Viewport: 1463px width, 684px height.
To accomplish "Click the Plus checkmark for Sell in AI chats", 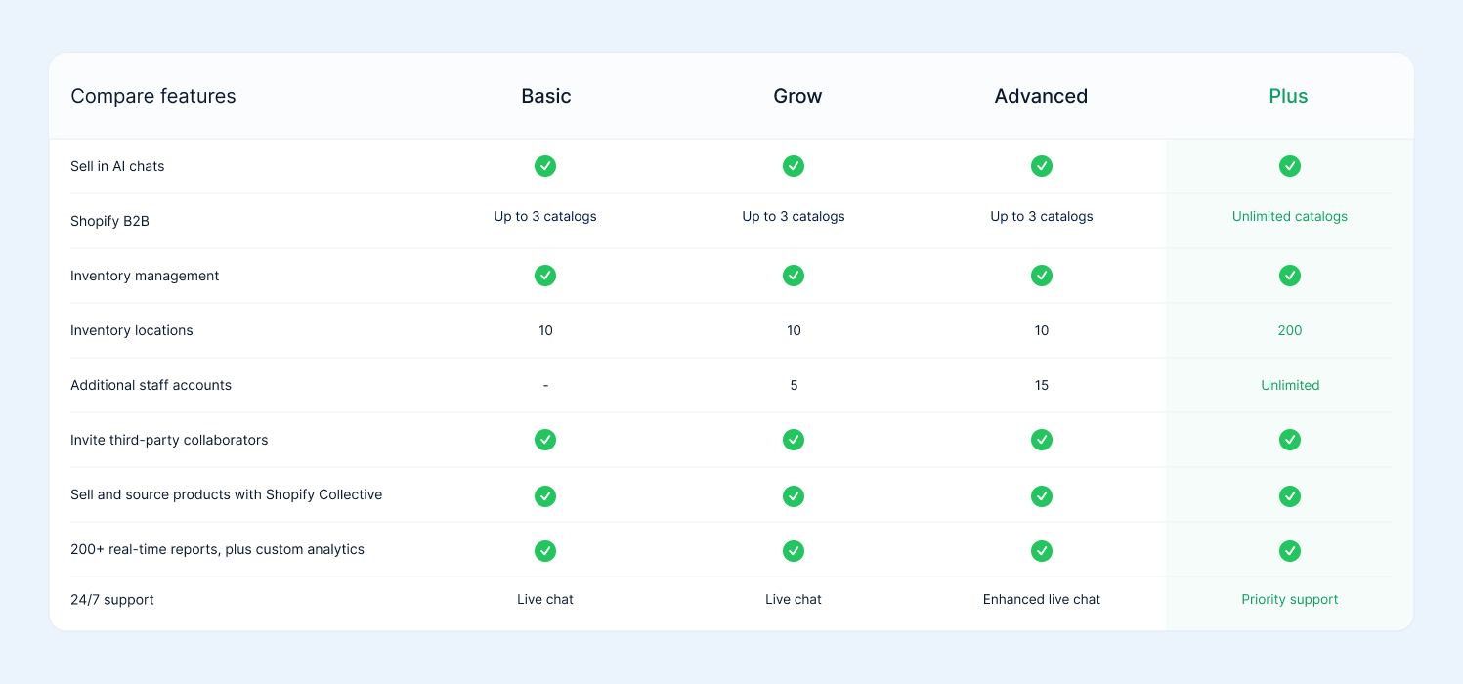I will click(x=1290, y=166).
